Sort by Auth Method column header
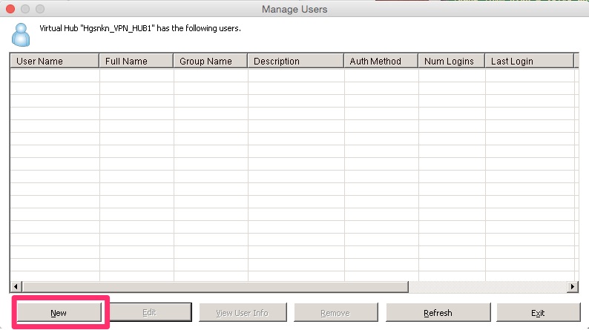The height and width of the screenshot is (330, 589). pyautogui.click(x=381, y=62)
